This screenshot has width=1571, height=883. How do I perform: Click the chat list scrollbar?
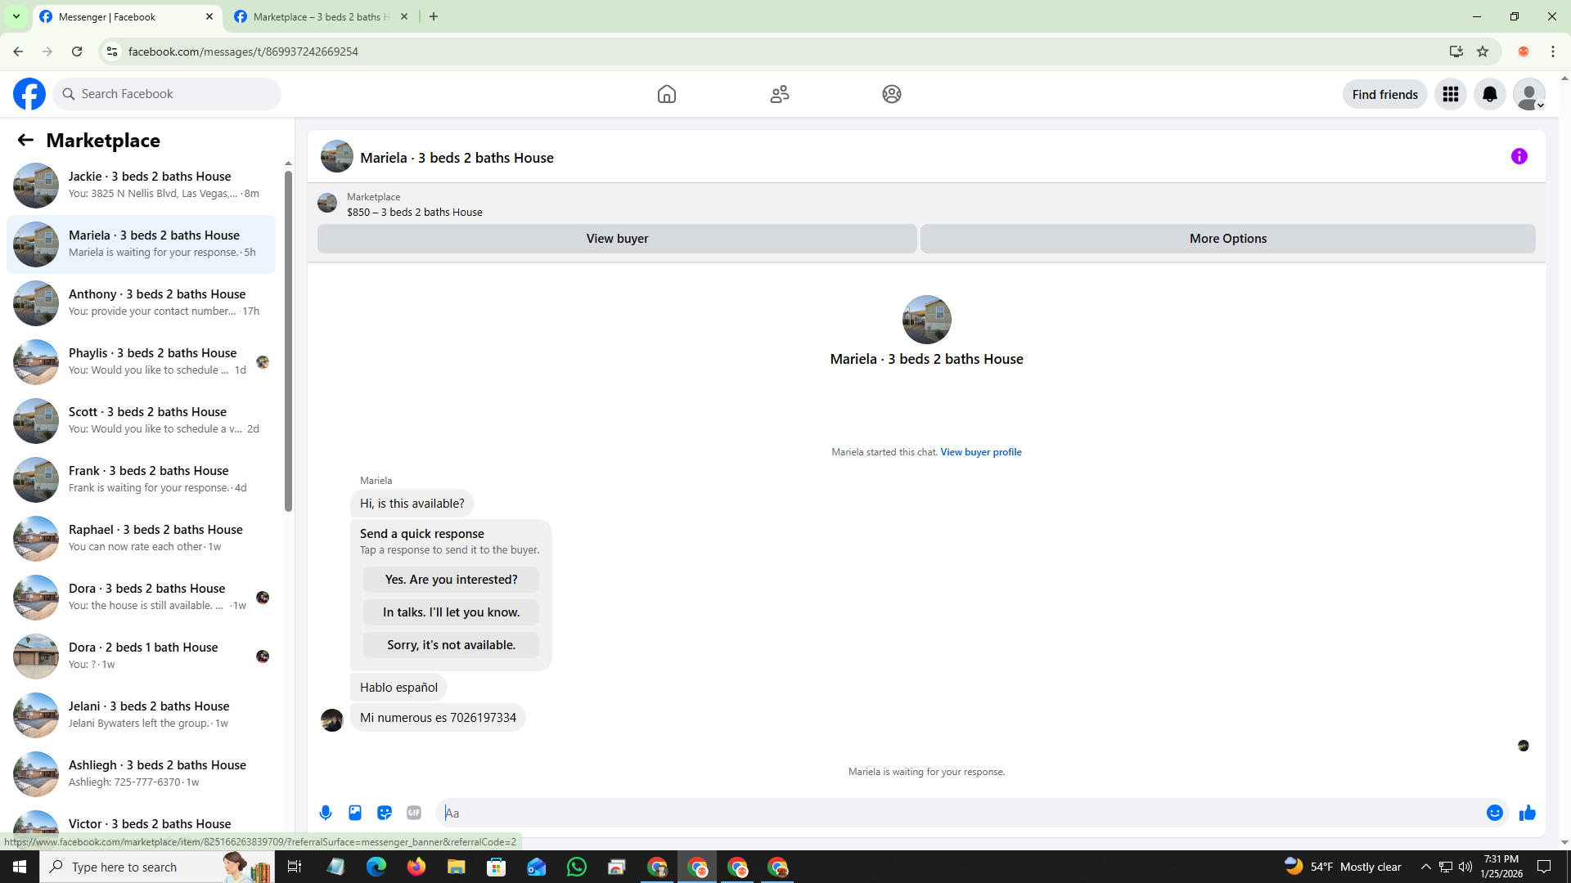click(288, 341)
